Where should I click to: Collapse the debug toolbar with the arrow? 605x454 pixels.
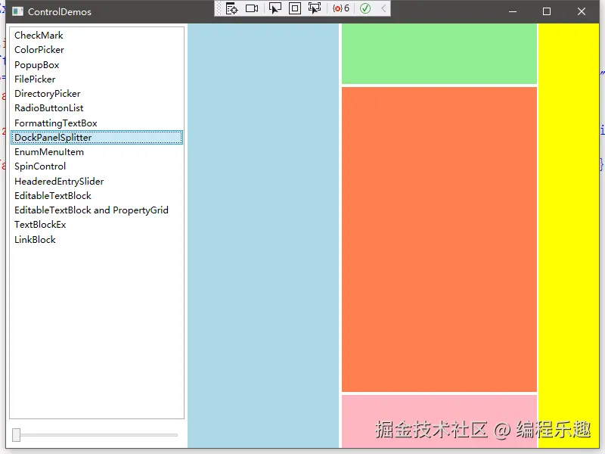point(383,8)
